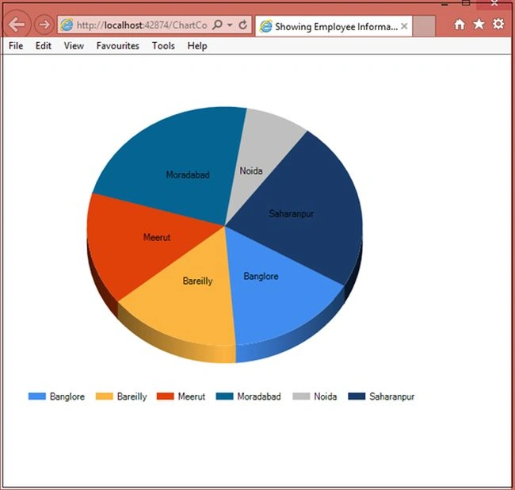Image resolution: width=515 pixels, height=490 pixels.
Task: Refresh the page with the reload icon
Action: click(x=242, y=25)
